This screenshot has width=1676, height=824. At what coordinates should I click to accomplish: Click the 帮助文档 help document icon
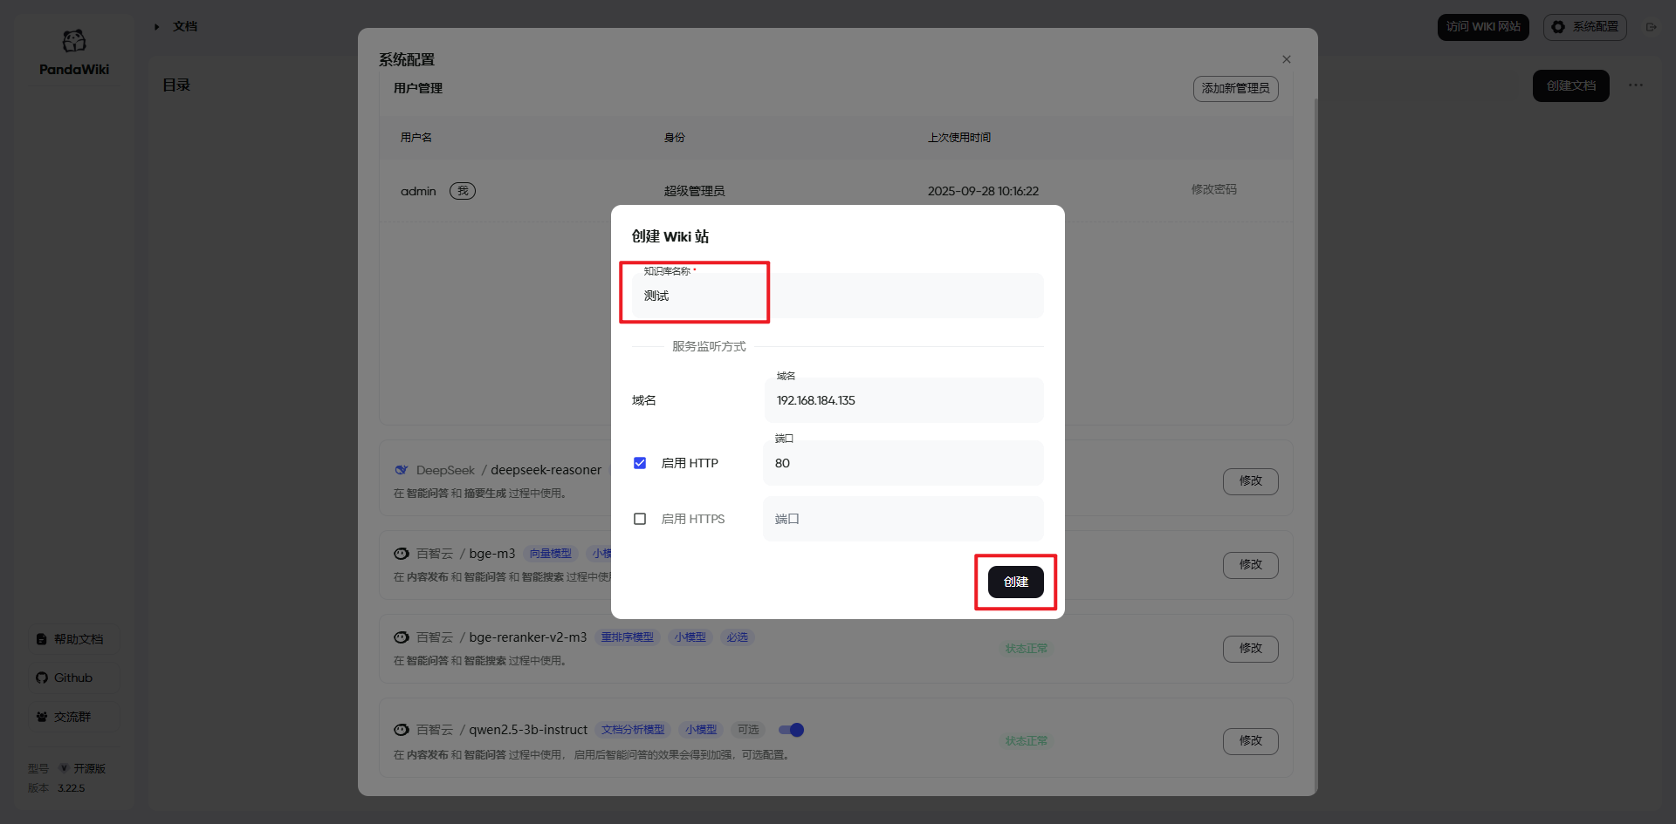point(42,640)
